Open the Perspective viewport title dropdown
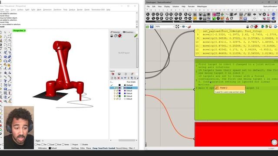This screenshot has width=278, height=156. (x=25, y=31)
